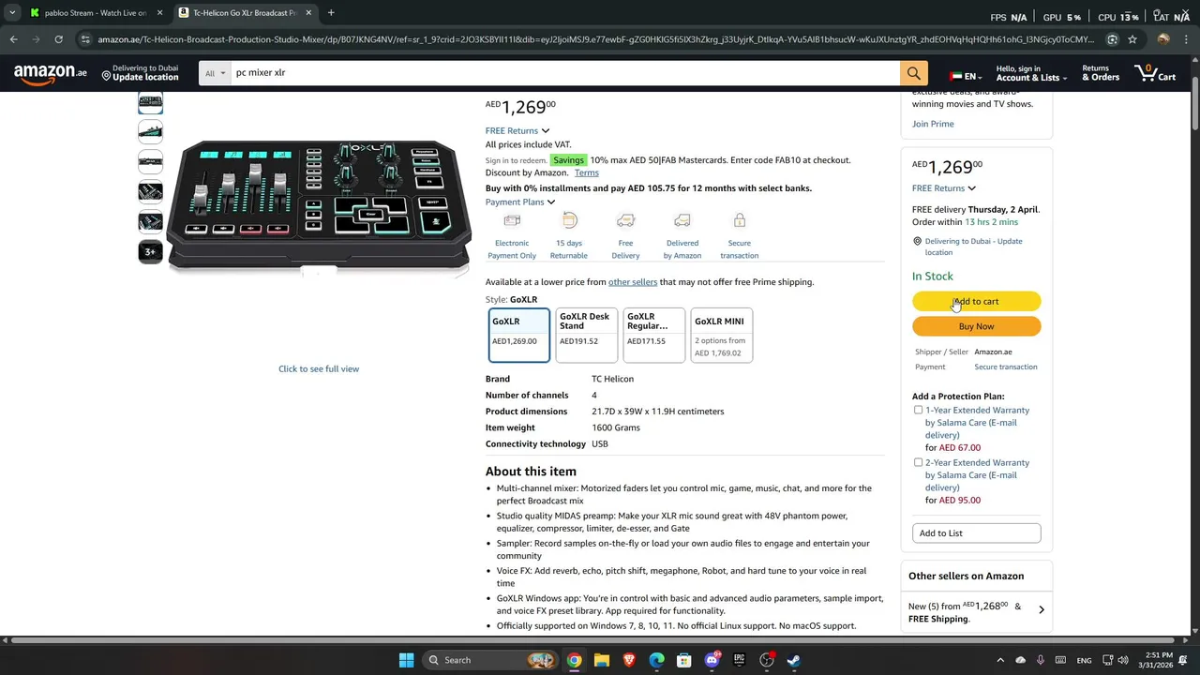
Task: Open the Add to List dropdown
Action: tap(976, 533)
